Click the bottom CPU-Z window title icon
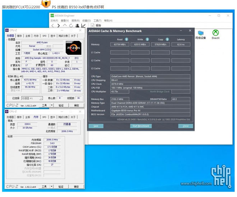 tap(7, 111)
